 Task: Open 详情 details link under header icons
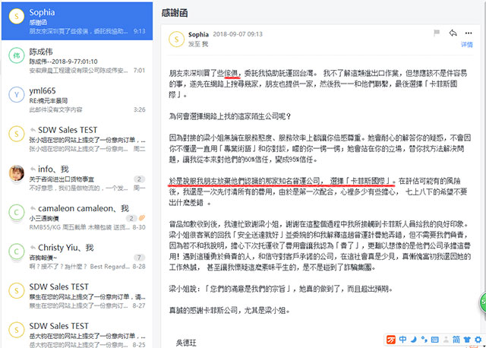point(466,45)
